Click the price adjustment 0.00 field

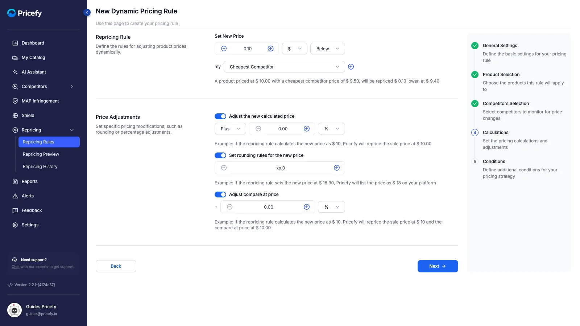[x=283, y=129]
